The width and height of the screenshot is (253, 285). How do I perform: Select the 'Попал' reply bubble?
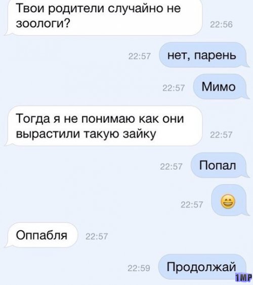tap(220, 165)
